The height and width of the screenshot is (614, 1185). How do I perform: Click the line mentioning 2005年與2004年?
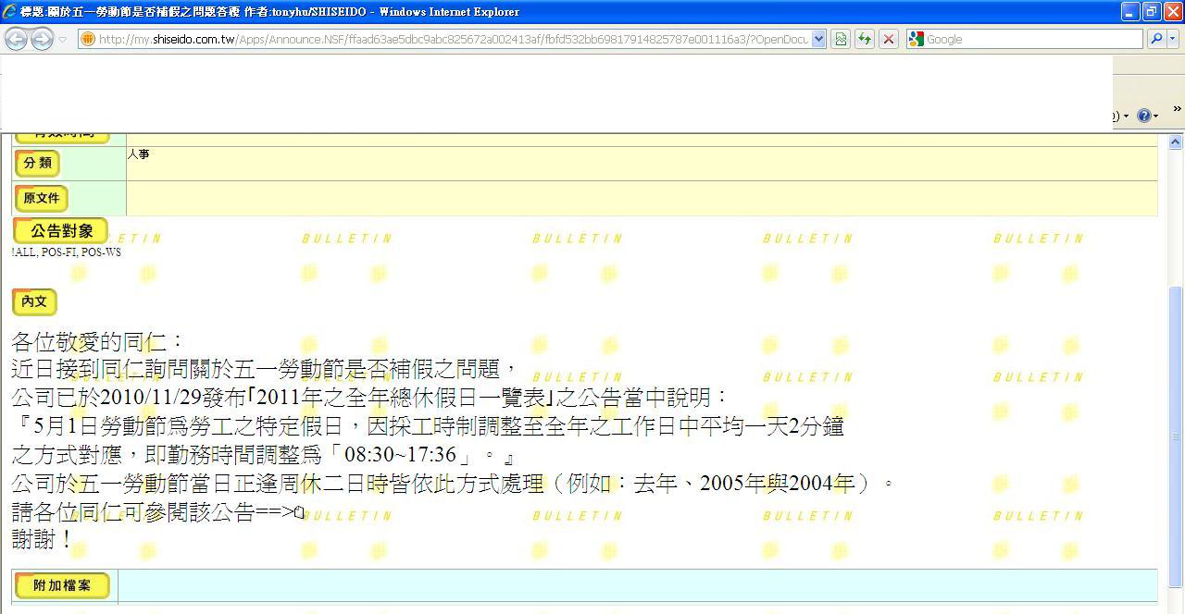(453, 484)
